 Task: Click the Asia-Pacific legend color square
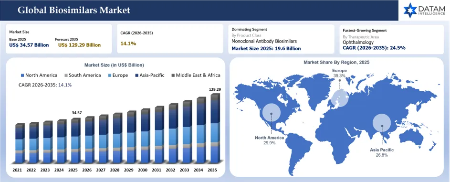pyautogui.click(x=136, y=75)
